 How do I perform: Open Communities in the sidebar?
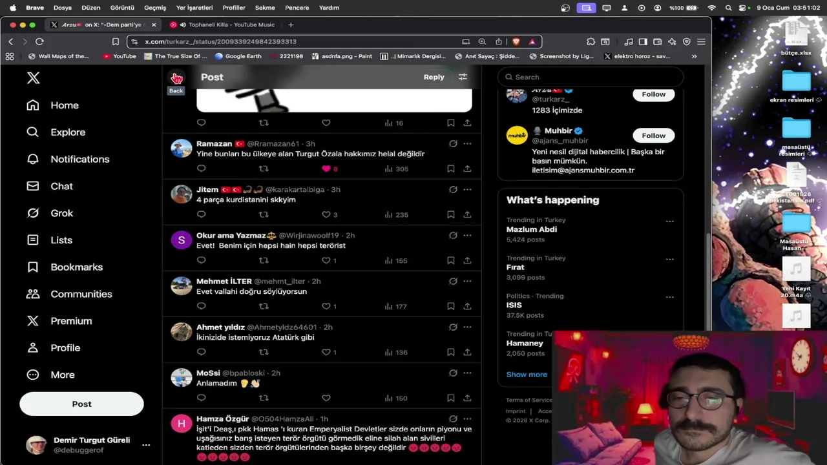pyautogui.click(x=69, y=294)
